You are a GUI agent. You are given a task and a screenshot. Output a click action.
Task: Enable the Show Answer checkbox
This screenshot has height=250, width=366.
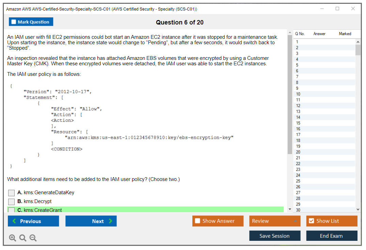click(x=198, y=221)
